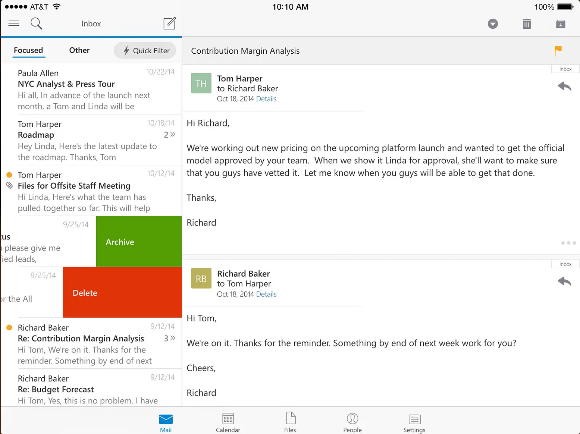Select the Mail tab
Image resolution: width=580 pixels, height=434 pixels.
(x=166, y=421)
